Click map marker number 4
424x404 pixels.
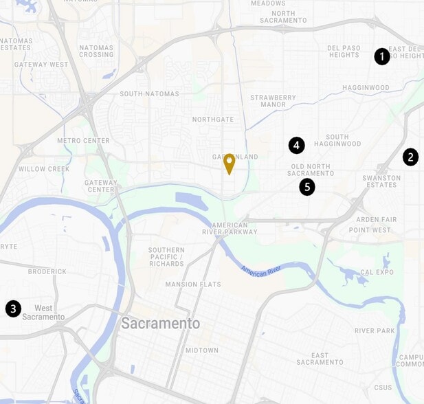click(x=297, y=146)
